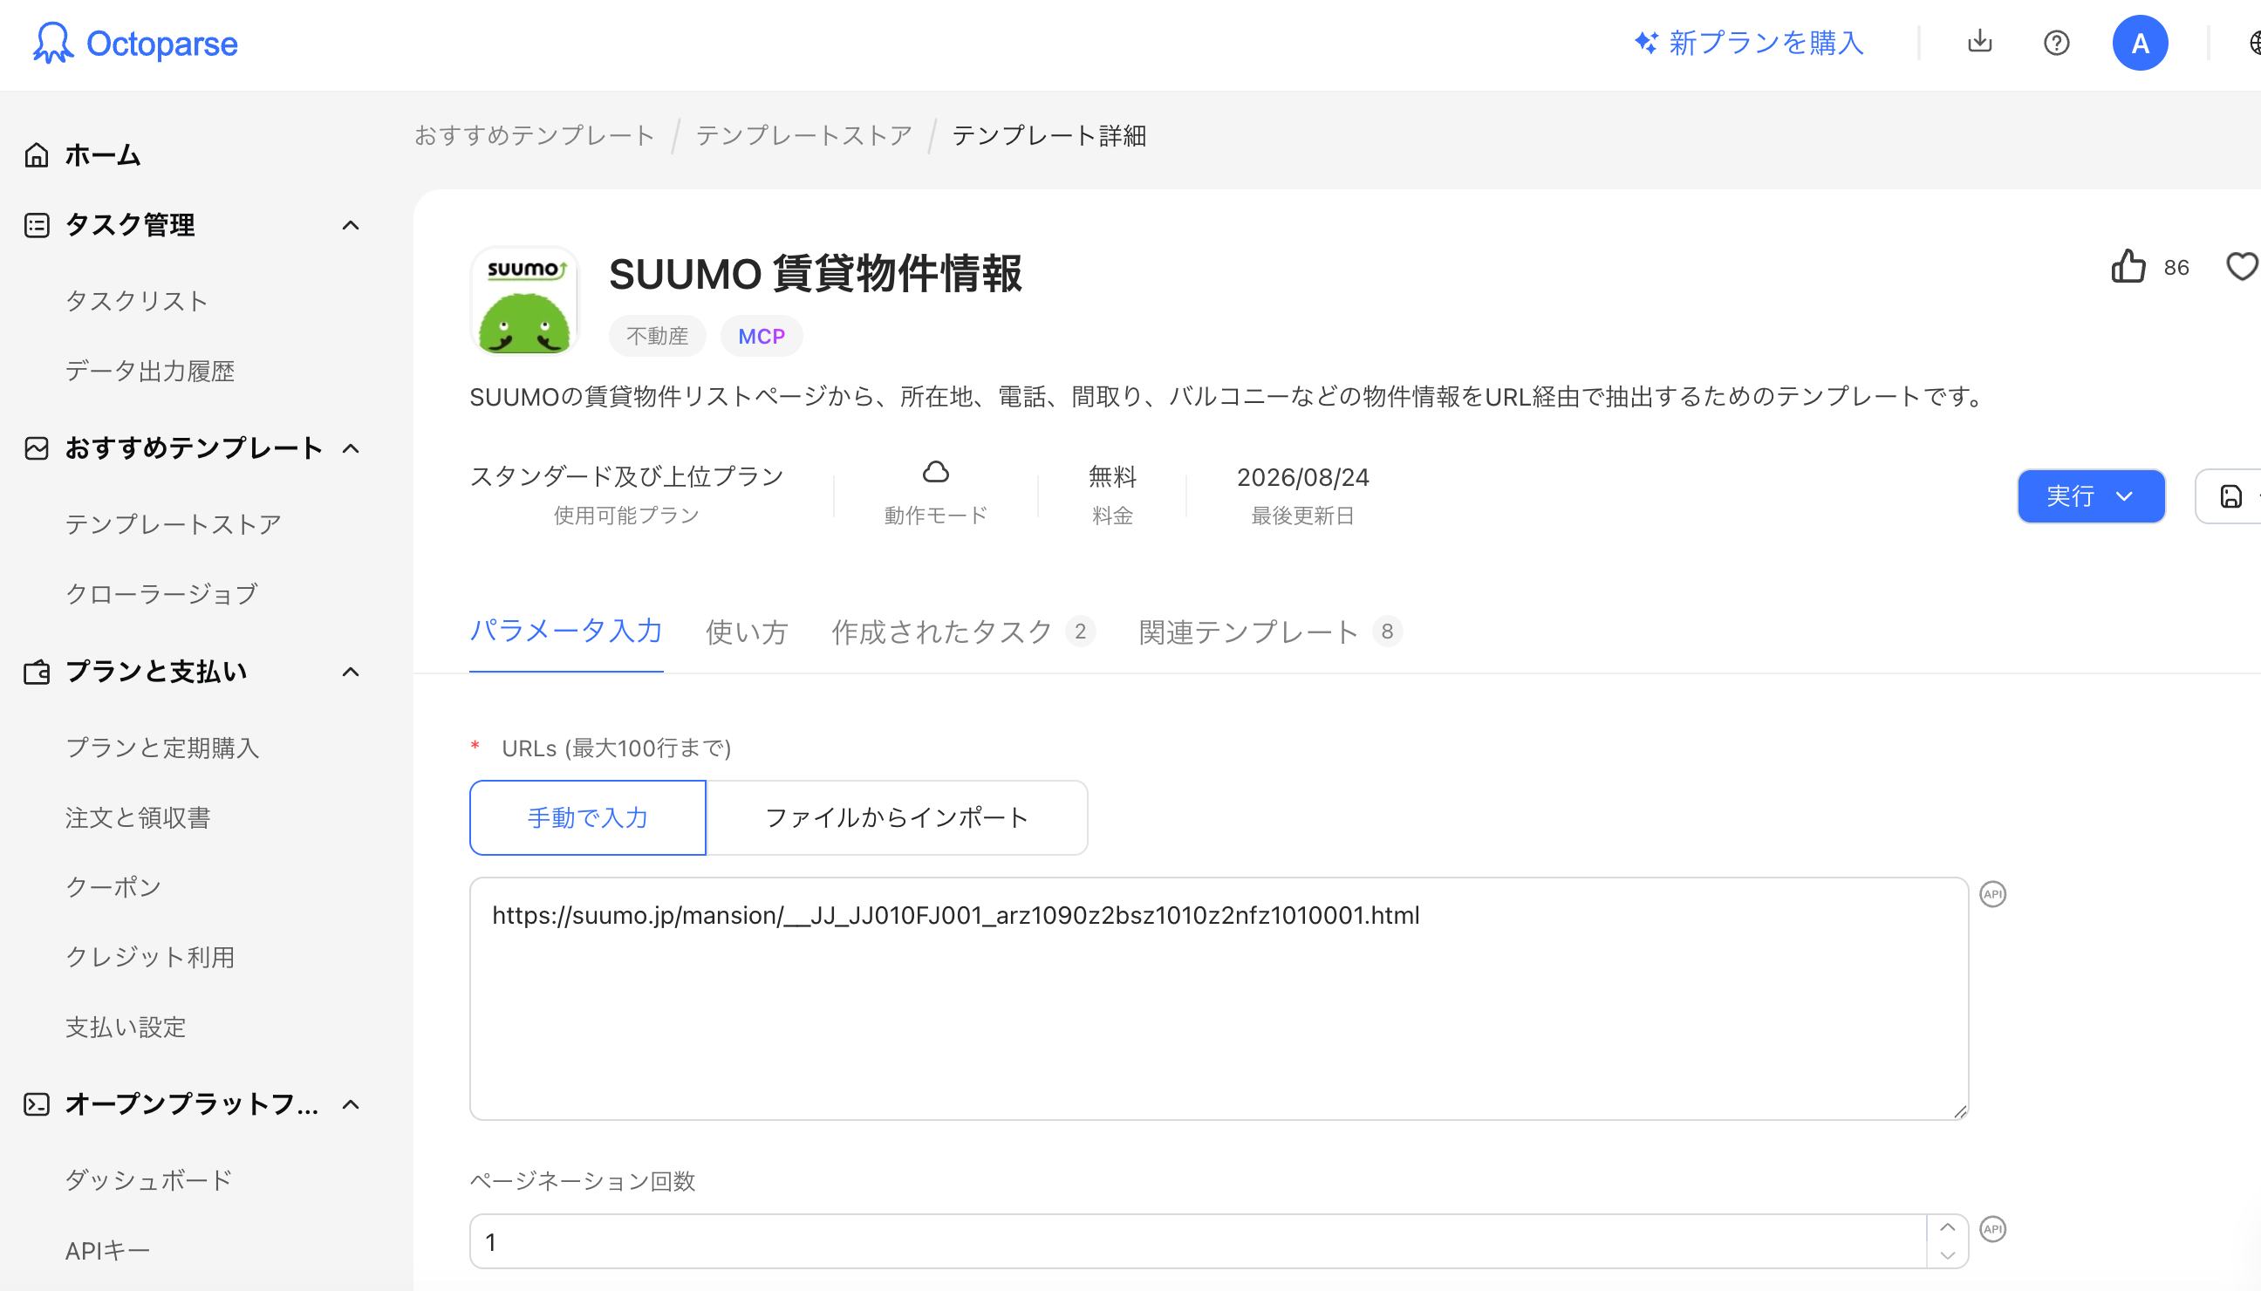The height and width of the screenshot is (1291, 2261).
Task: Select ファイルからインポート input mode
Action: click(897, 817)
